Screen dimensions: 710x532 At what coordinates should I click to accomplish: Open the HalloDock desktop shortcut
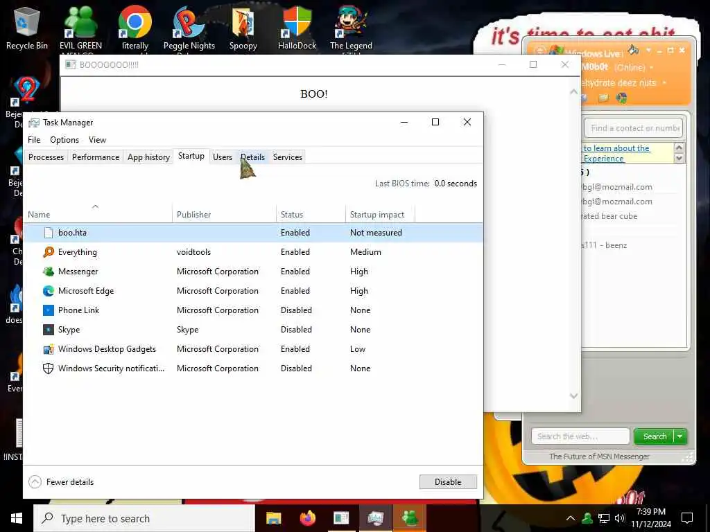coord(297,28)
